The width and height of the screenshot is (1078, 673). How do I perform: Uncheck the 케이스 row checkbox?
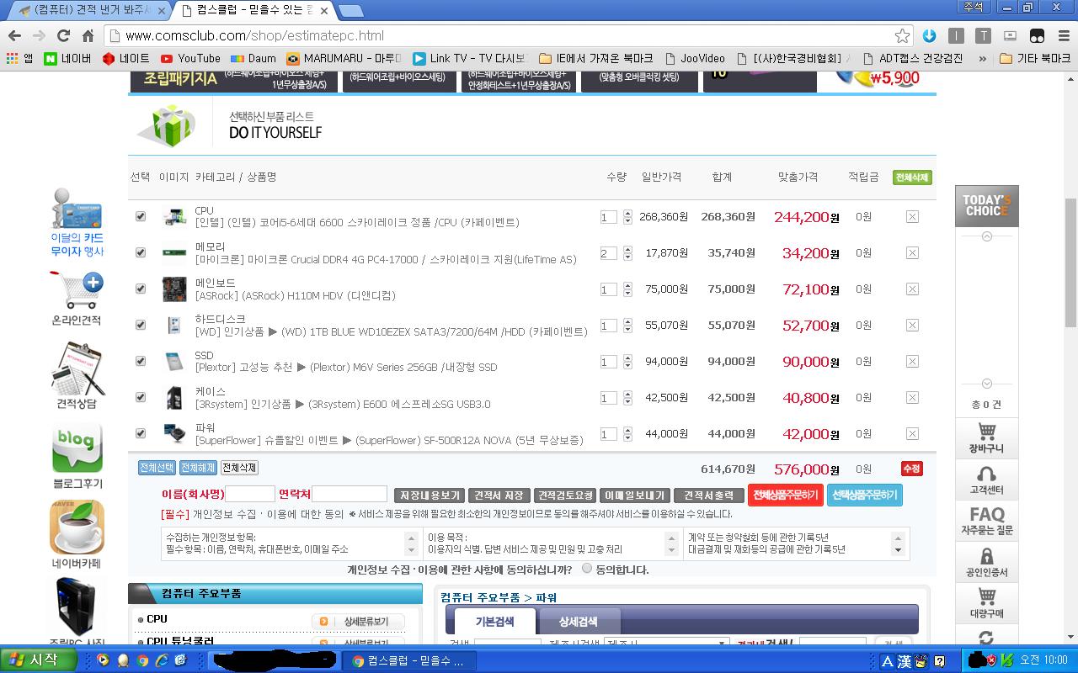141,397
